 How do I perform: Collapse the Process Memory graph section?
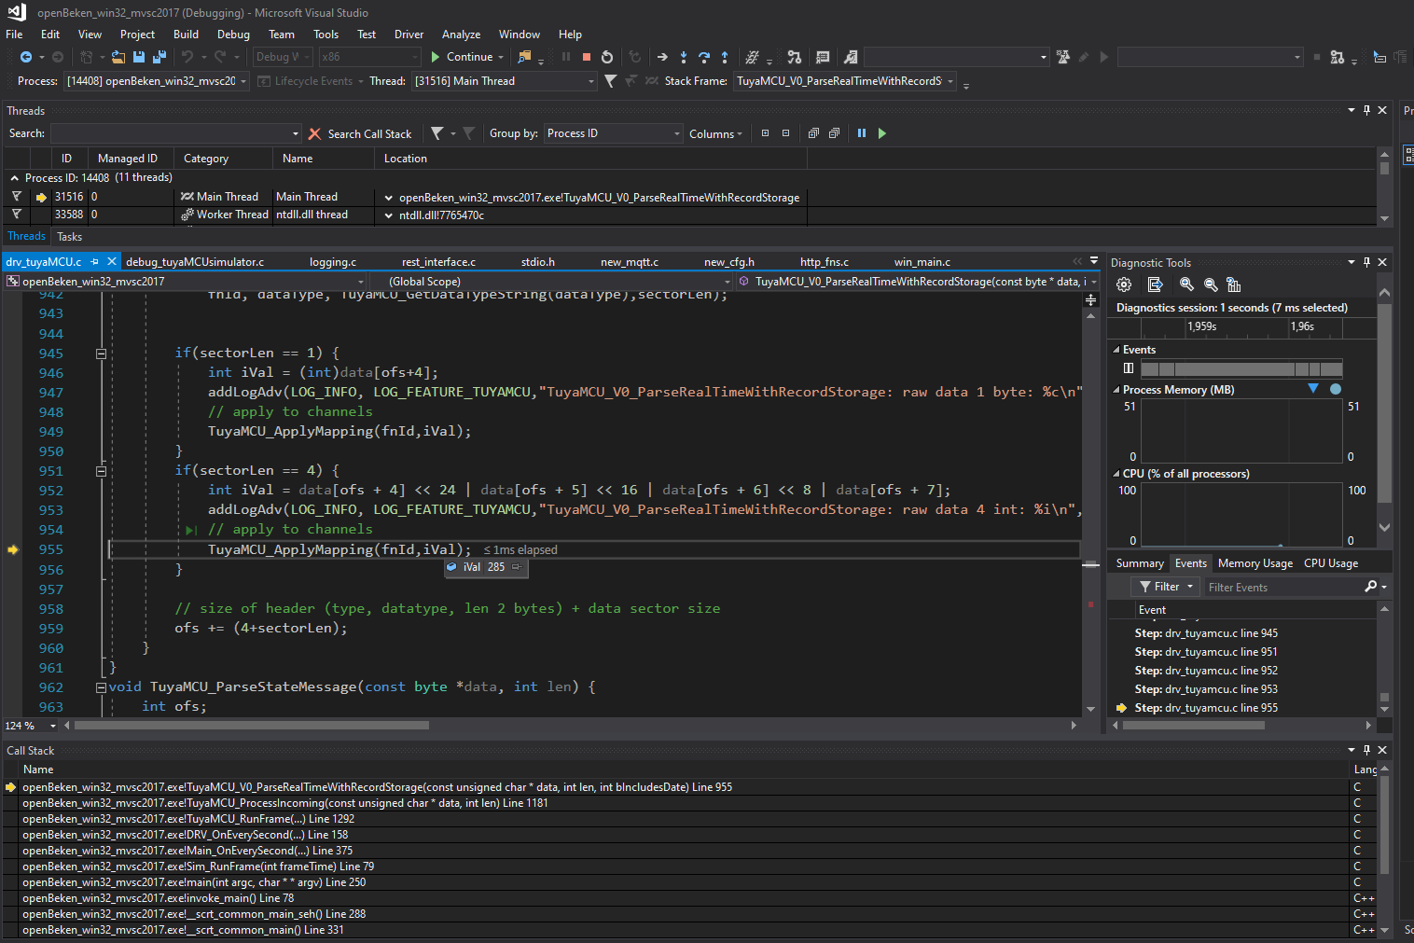[x=1116, y=390]
